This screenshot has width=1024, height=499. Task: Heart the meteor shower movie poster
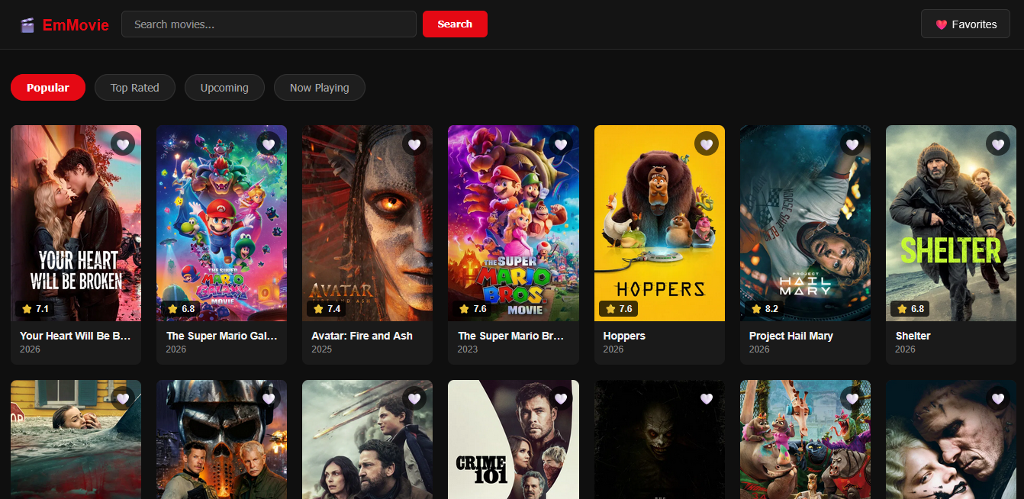point(414,398)
